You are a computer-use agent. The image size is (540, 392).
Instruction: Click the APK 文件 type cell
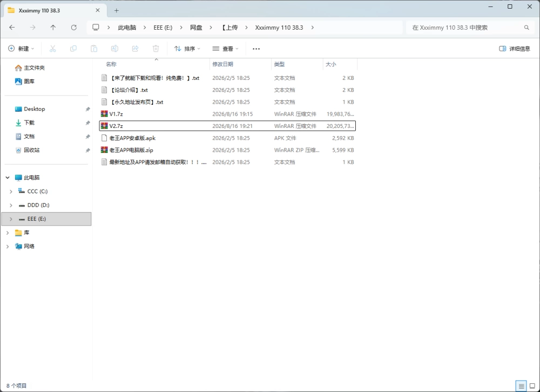(285, 138)
